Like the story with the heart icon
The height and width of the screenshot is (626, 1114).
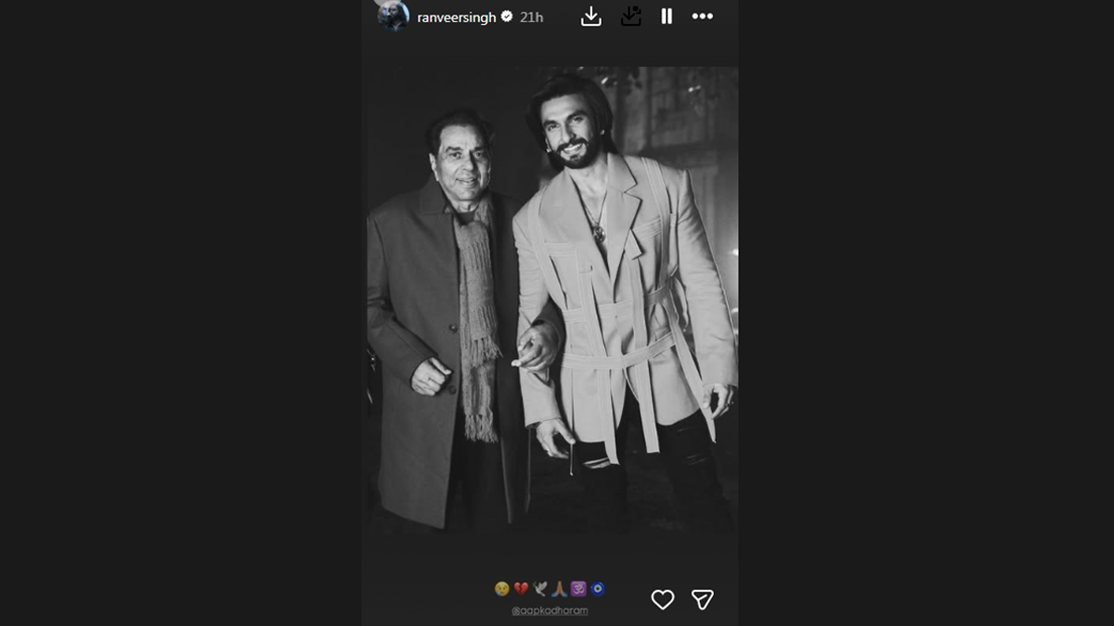pyautogui.click(x=662, y=600)
